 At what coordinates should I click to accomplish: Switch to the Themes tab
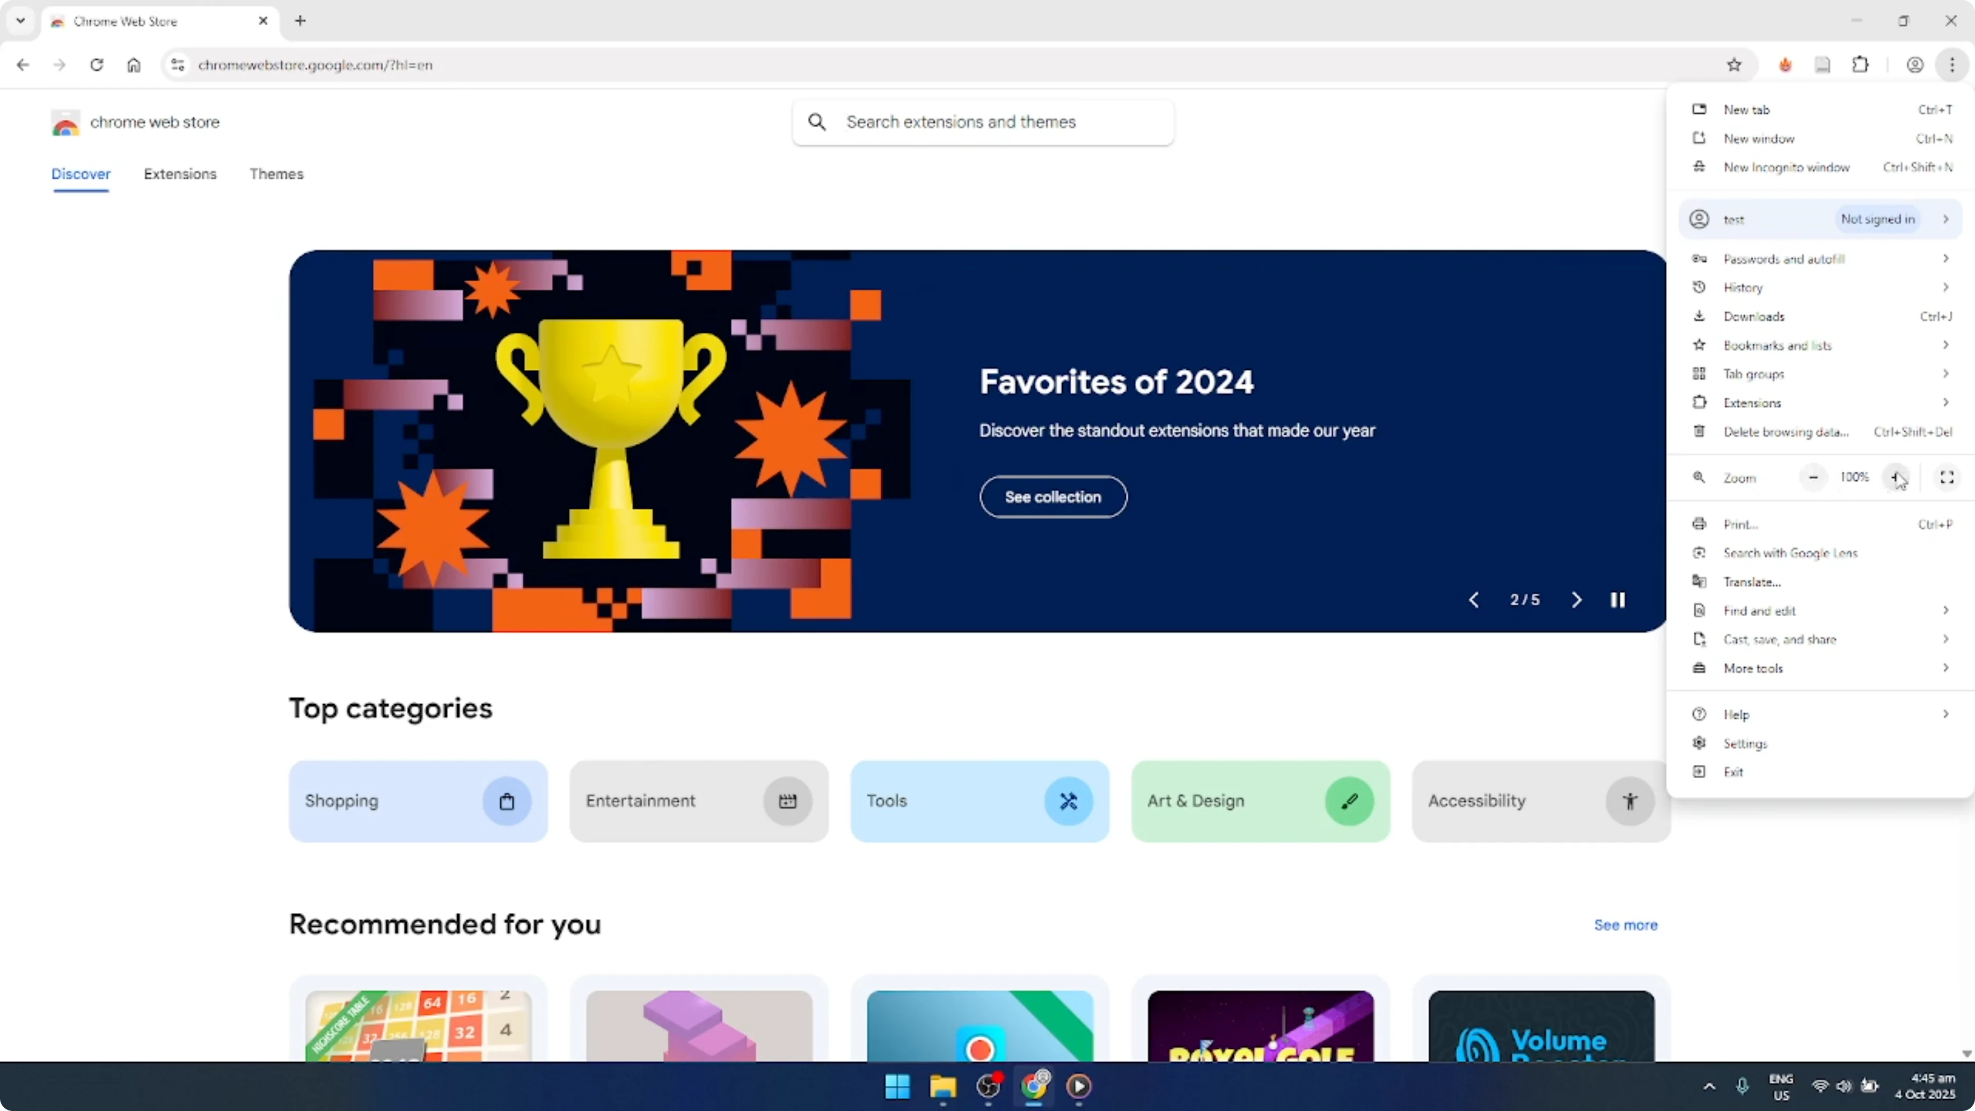point(277,174)
